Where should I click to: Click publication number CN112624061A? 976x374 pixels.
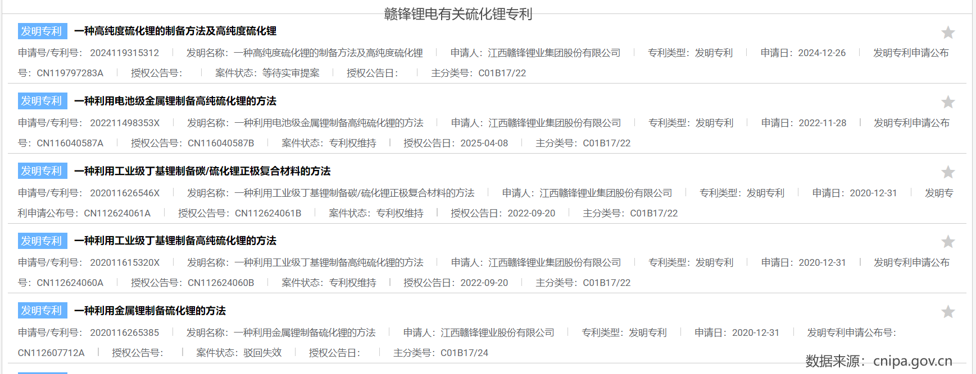[117, 213]
